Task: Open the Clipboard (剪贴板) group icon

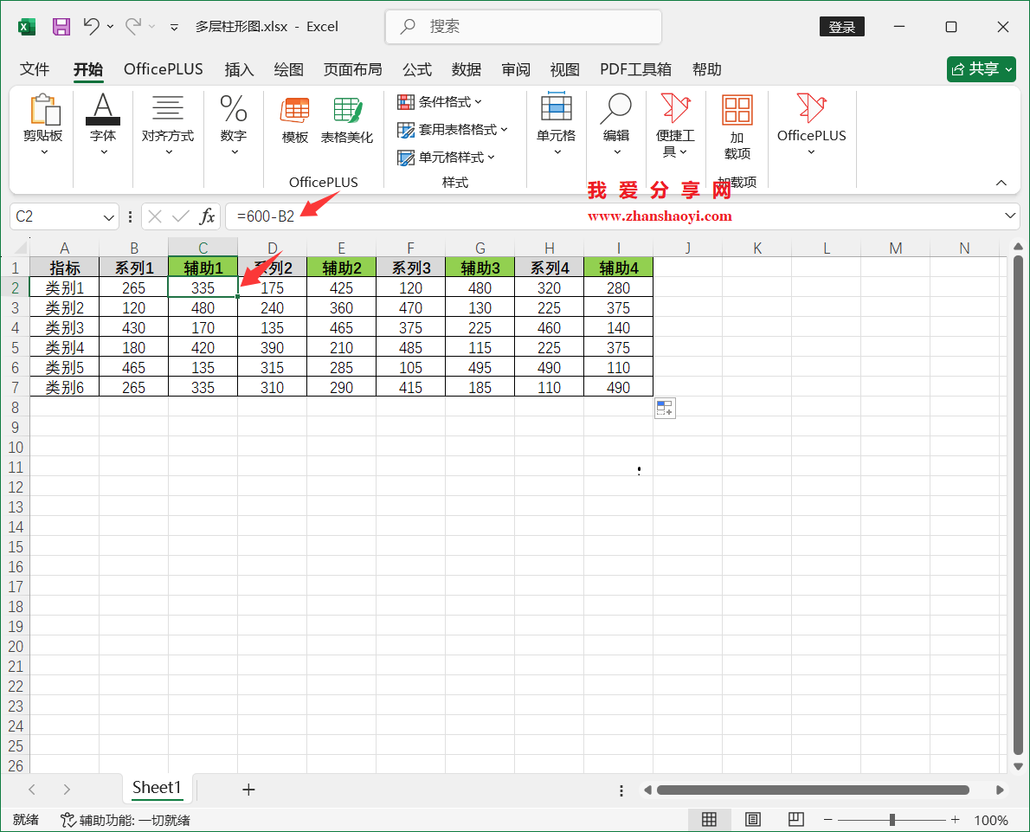Action: [x=43, y=109]
